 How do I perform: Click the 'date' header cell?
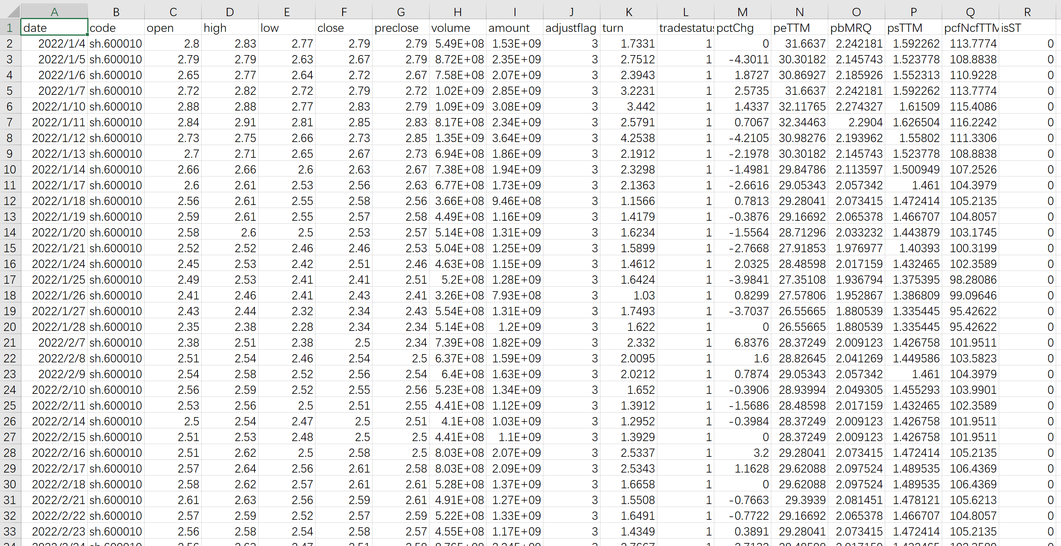pyautogui.click(x=54, y=28)
